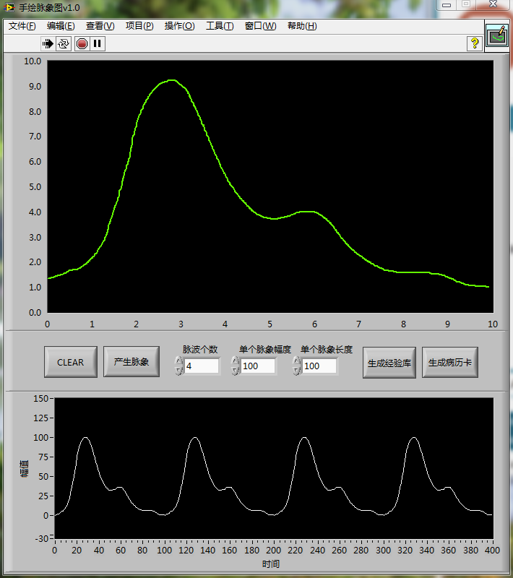Open the 帮助(H) menu

(302, 26)
